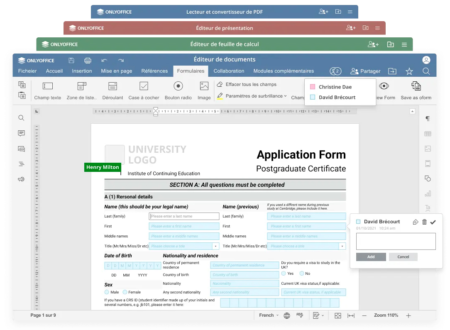Screen dimensions: 450x330
Task: Toggle the tab stop type selector at the ruler corner
Action: 37,111
